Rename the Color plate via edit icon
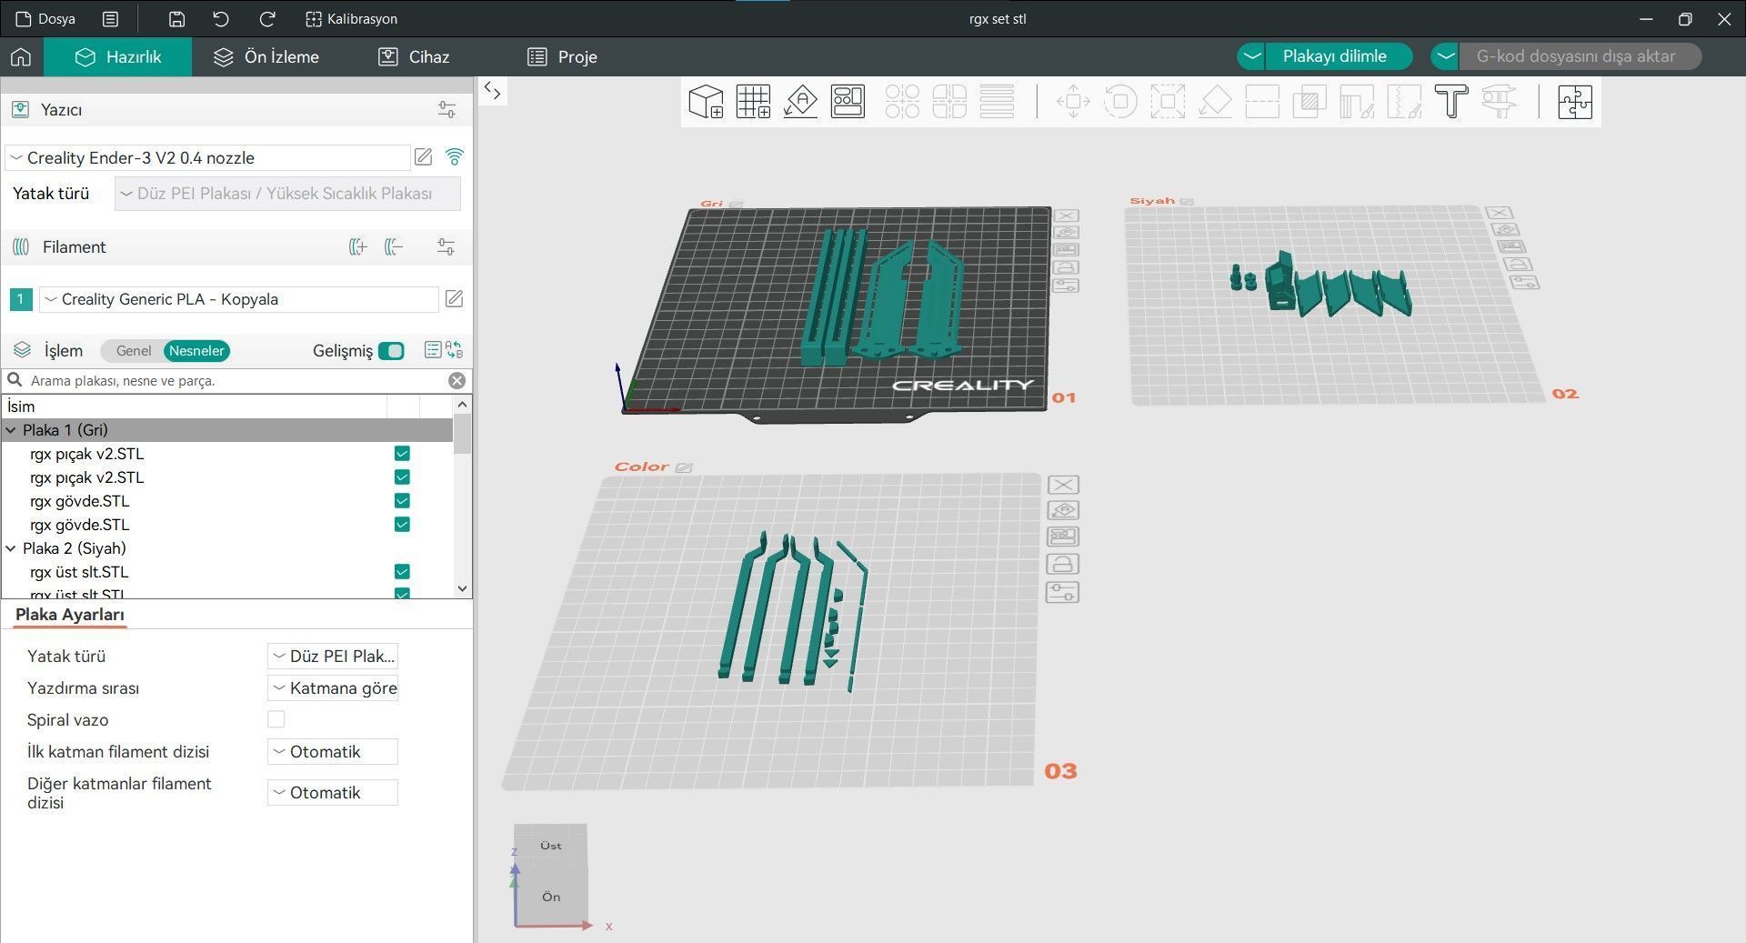This screenshot has height=943, width=1746. pos(684,467)
